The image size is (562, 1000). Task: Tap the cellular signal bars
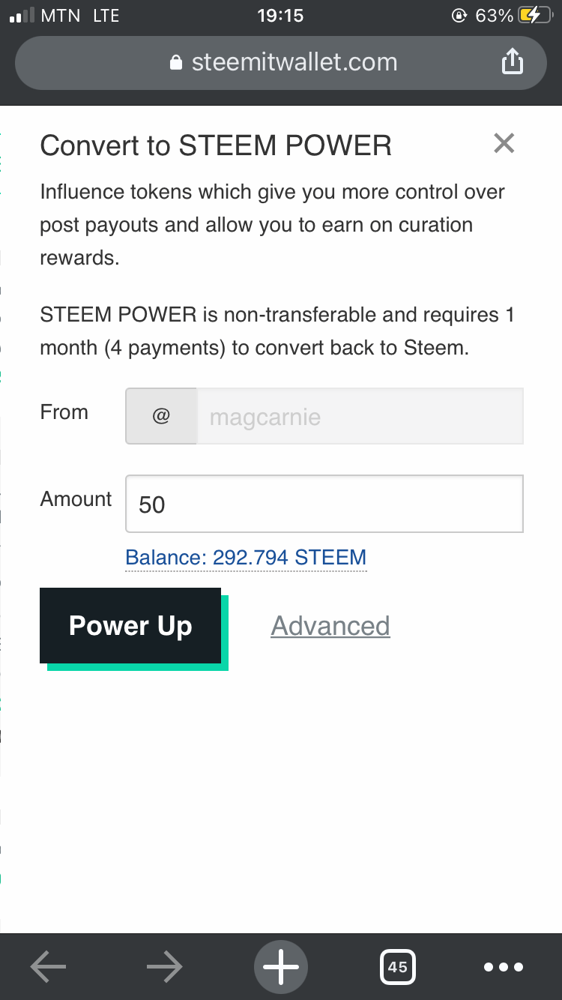coord(22,15)
